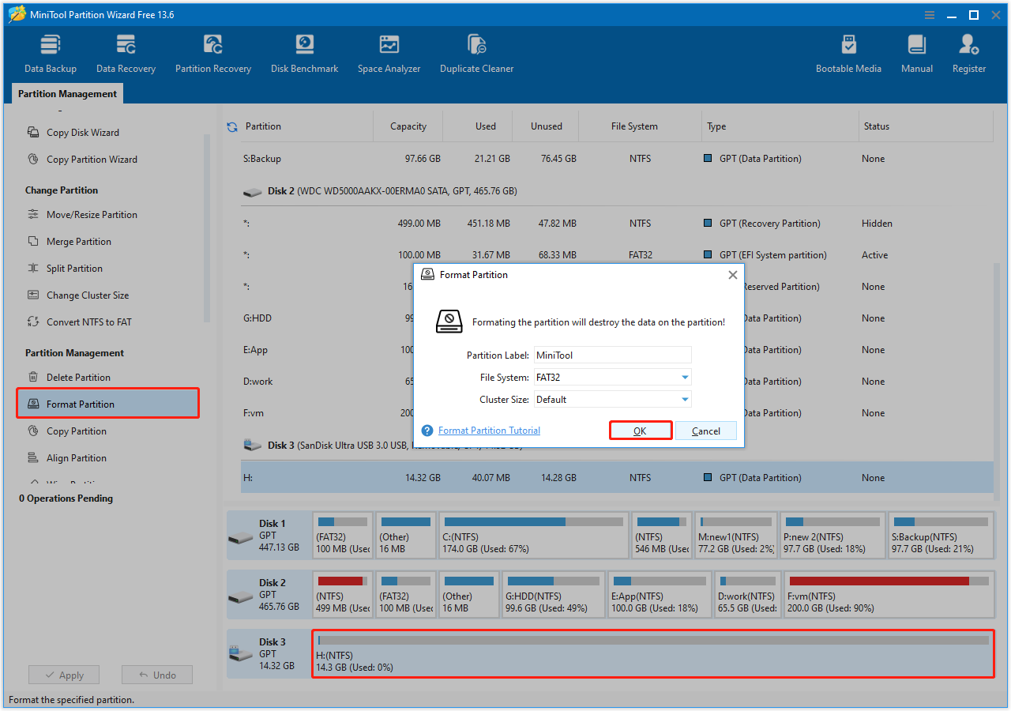Image resolution: width=1011 pixels, height=711 pixels.
Task: Select the EFI System partition row
Action: (x=616, y=255)
